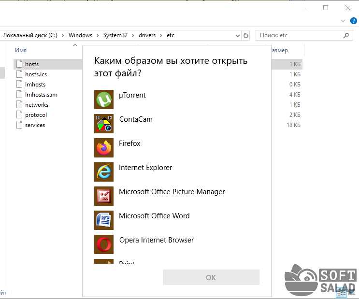Pick the Opera Internet Browser icon

103,244
